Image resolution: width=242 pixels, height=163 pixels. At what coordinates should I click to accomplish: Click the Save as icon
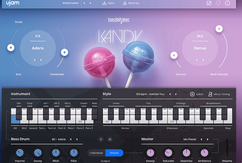[125, 3]
